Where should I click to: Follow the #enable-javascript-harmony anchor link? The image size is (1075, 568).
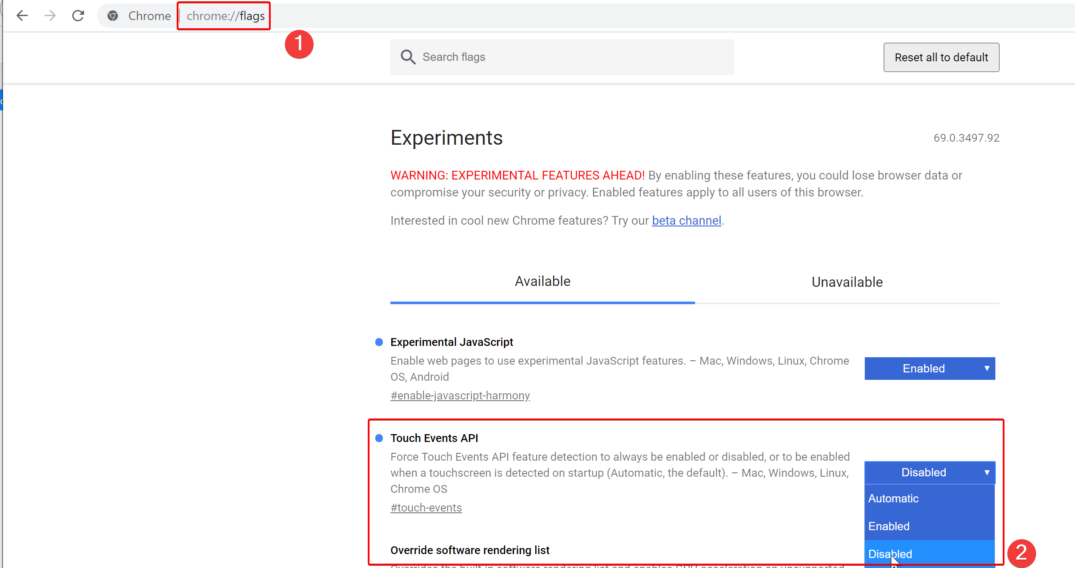[460, 395]
